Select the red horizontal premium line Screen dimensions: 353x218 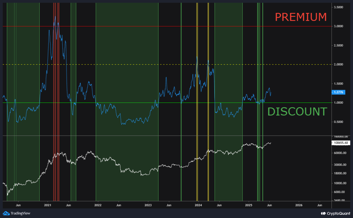click(x=165, y=26)
